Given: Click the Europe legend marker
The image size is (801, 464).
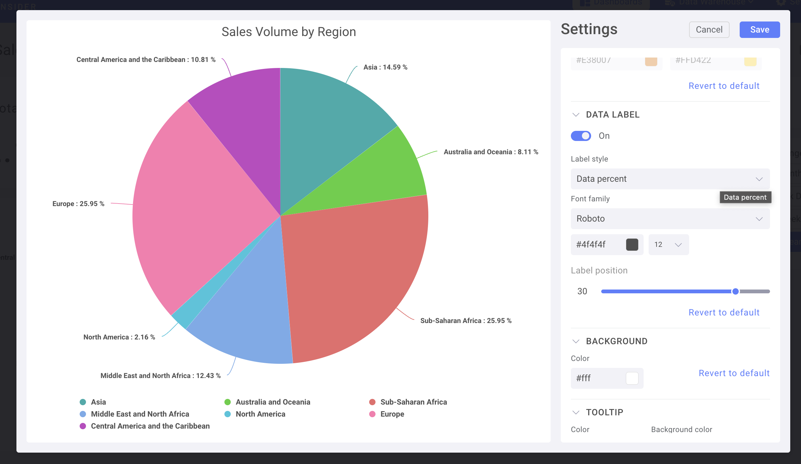Looking at the screenshot, I should pyautogui.click(x=373, y=414).
